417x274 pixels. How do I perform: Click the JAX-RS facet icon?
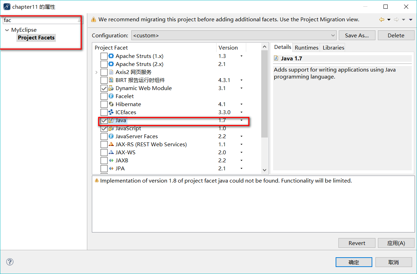pos(111,144)
